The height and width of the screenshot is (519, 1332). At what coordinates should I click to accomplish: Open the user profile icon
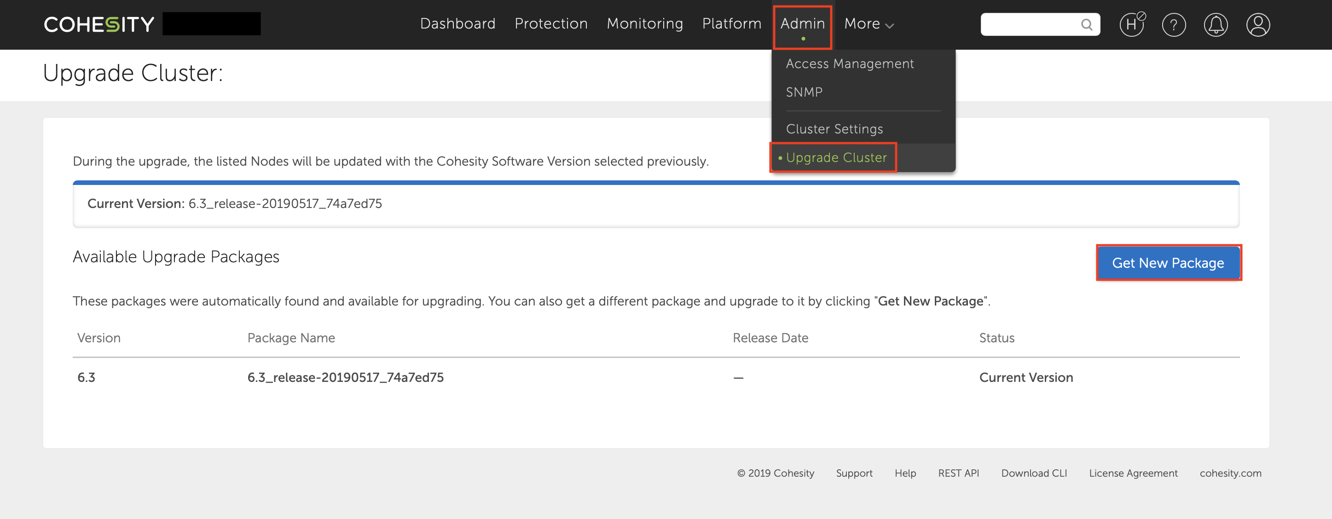1257,24
